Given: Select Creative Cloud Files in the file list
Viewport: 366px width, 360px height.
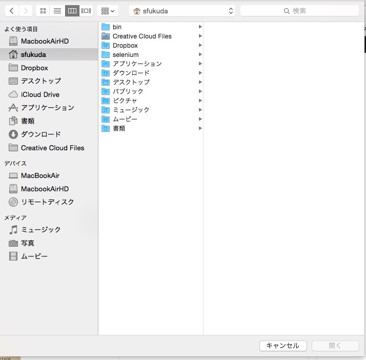Looking at the screenshot, I should (x=151, y=36).
